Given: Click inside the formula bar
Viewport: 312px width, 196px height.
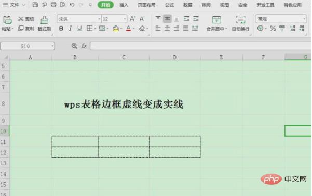Looking at the screenshot, I should click(x=201, y=46).
